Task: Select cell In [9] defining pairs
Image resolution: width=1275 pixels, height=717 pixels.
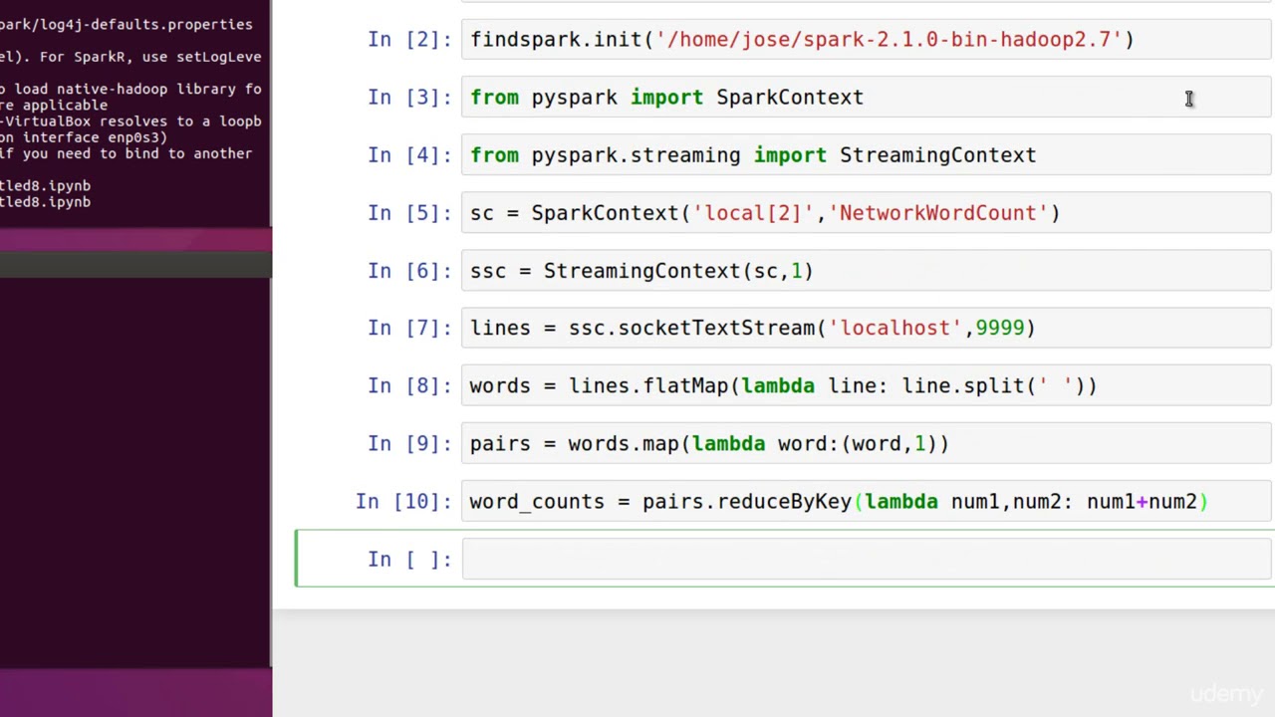Action: point(867,443)
